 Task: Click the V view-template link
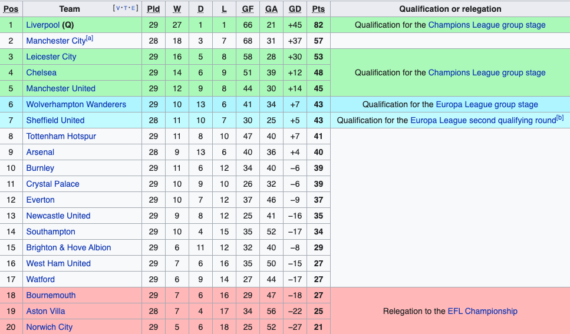point(118,8)
